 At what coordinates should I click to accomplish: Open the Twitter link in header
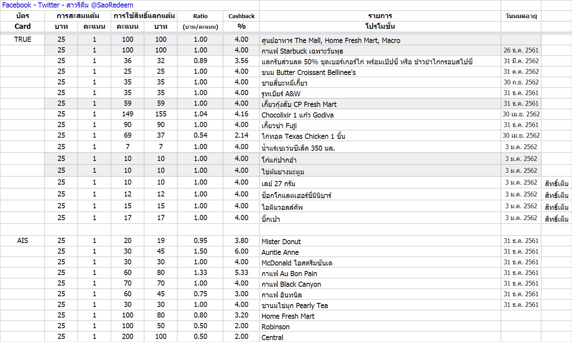49,5
